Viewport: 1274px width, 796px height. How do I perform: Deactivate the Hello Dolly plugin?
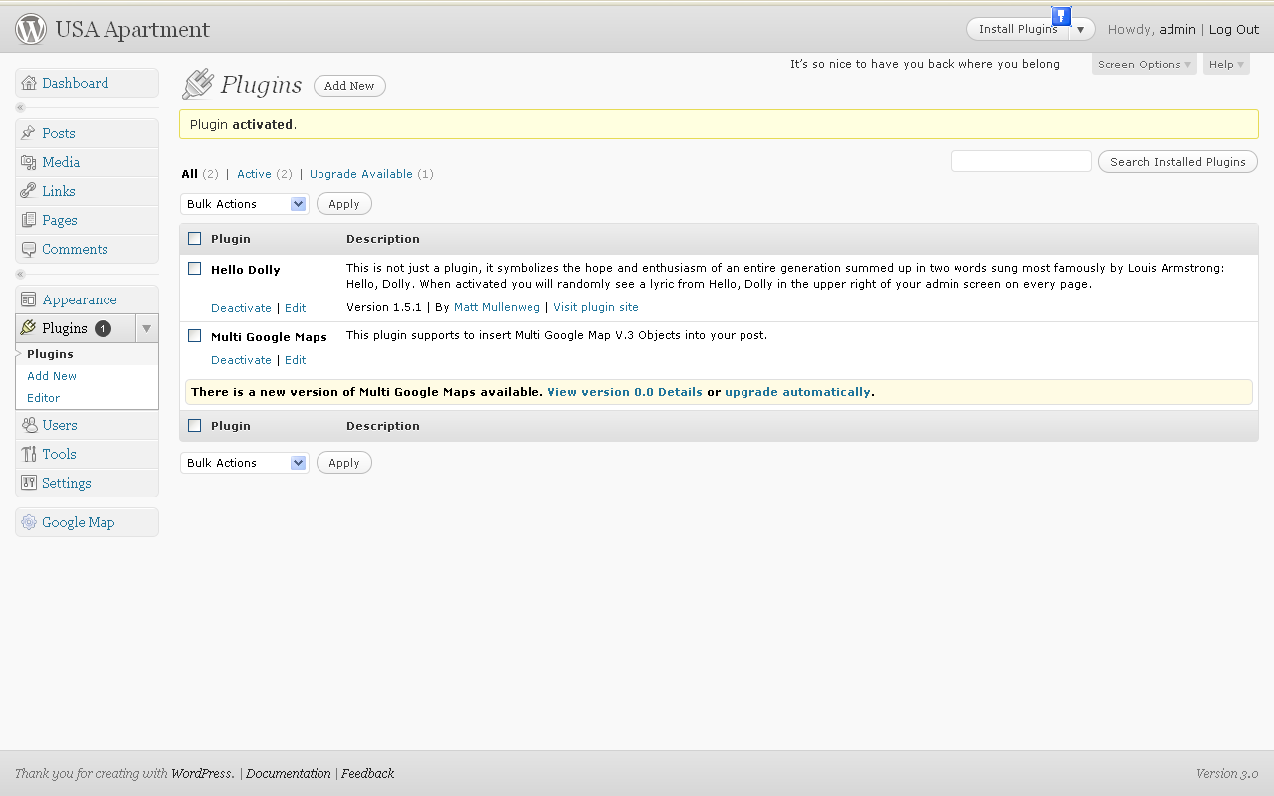pos(241,308)
